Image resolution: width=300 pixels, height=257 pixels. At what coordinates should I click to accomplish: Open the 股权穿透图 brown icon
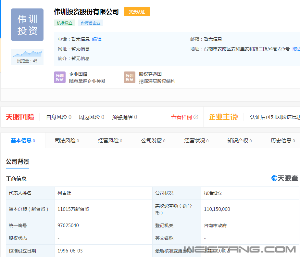[x=130, y=77]
